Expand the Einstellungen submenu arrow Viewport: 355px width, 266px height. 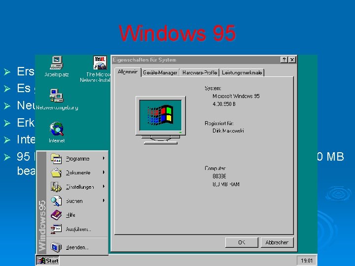tap(104, 186)
